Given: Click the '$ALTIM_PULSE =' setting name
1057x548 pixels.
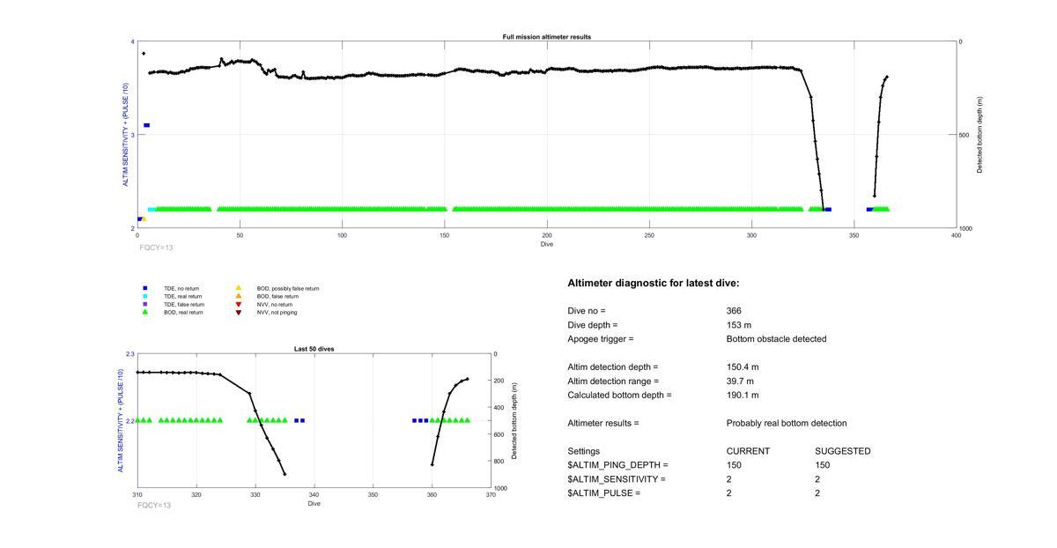Looking at the screenshot, I should point(603,493).
